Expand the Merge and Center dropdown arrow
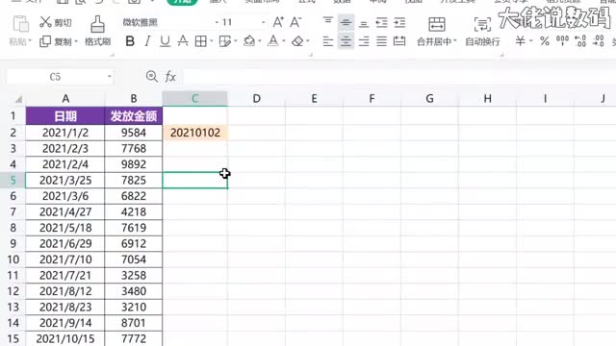616x346 pixels. [455, 41]
